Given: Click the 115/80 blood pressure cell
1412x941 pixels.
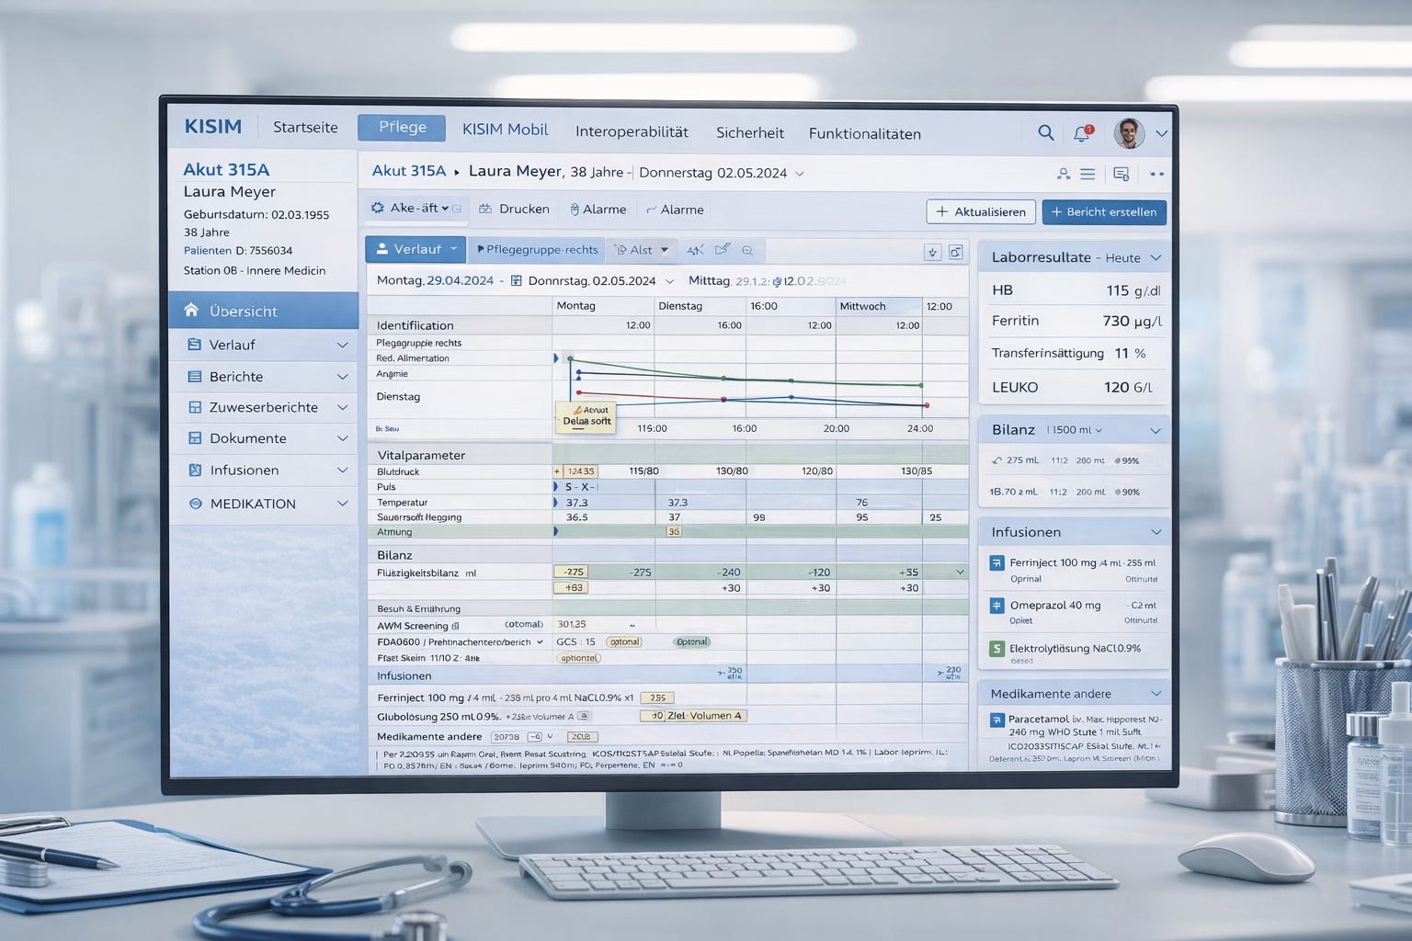Looking at the screenshot, I should point(643,470).
